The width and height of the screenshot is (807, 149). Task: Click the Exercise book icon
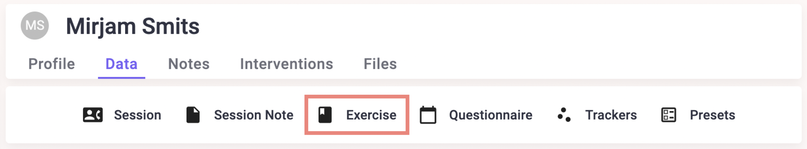(x=325, y=115)
